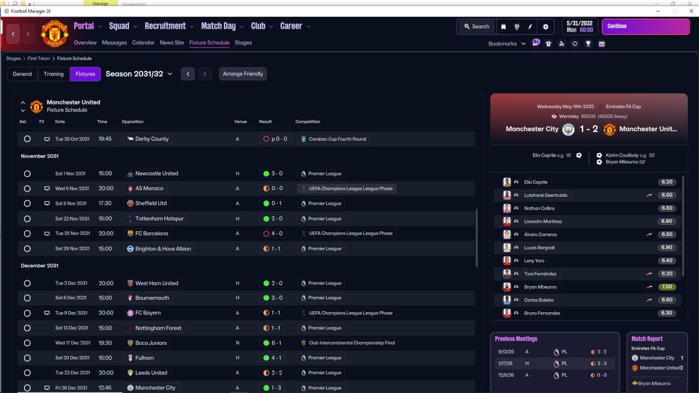The width and height of the screenshot is (699, 393).
Task: Open the Manchester United club badge
Action: (55, 34)
